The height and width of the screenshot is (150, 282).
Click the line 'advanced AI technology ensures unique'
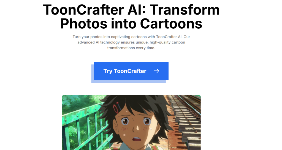[x=131, y=42]
